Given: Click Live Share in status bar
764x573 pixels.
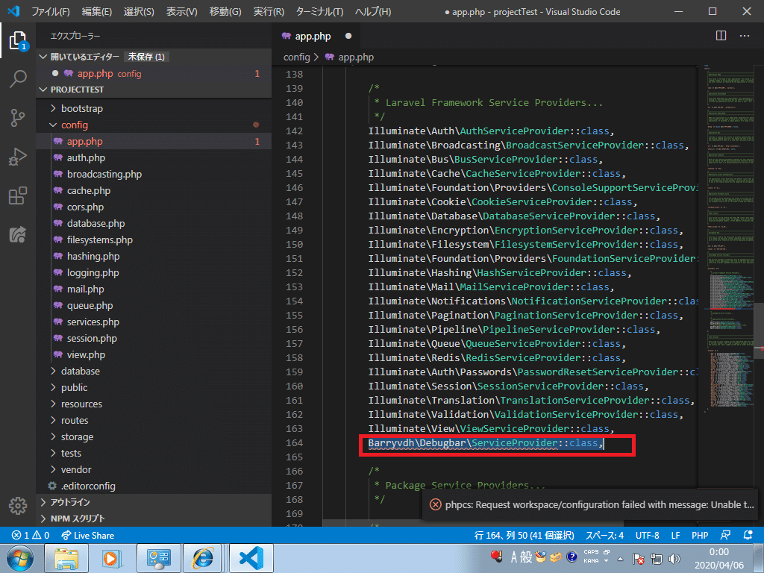Looking at the screenshot, I should [x=87, y=535].
